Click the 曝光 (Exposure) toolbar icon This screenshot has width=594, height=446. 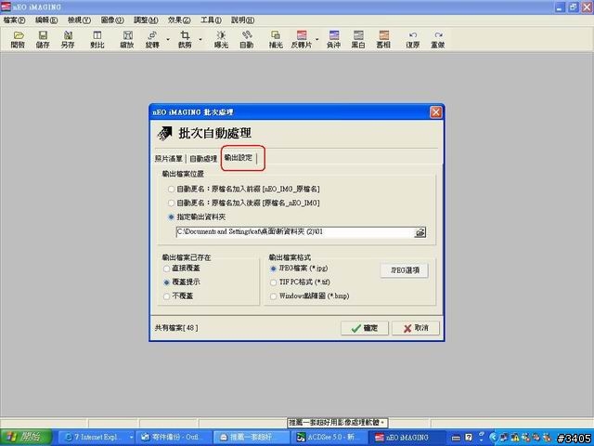[221, 39]
